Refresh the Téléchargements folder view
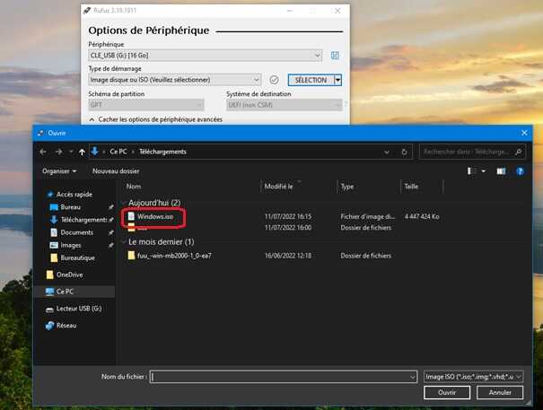The image size is (543, 410). click(404, 152)
